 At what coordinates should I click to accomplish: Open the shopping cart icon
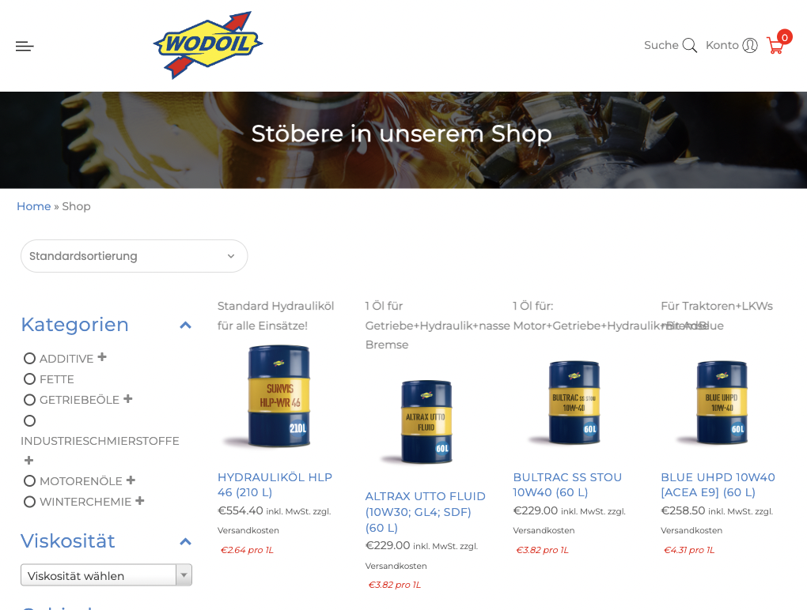coord(776,45)
